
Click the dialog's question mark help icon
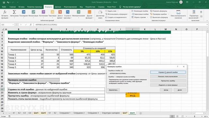point(177,67)
